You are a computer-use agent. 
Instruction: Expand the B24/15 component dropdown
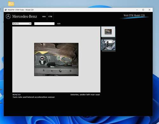click(x=22, y=23)
